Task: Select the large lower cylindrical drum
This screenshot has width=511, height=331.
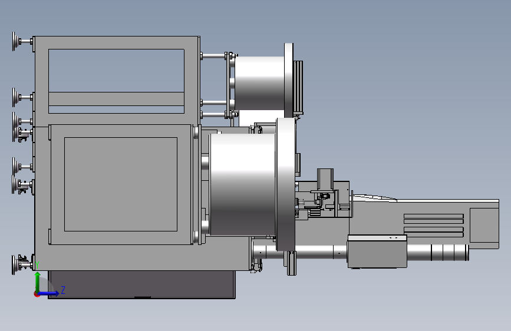Action: (x=243, y=184)
